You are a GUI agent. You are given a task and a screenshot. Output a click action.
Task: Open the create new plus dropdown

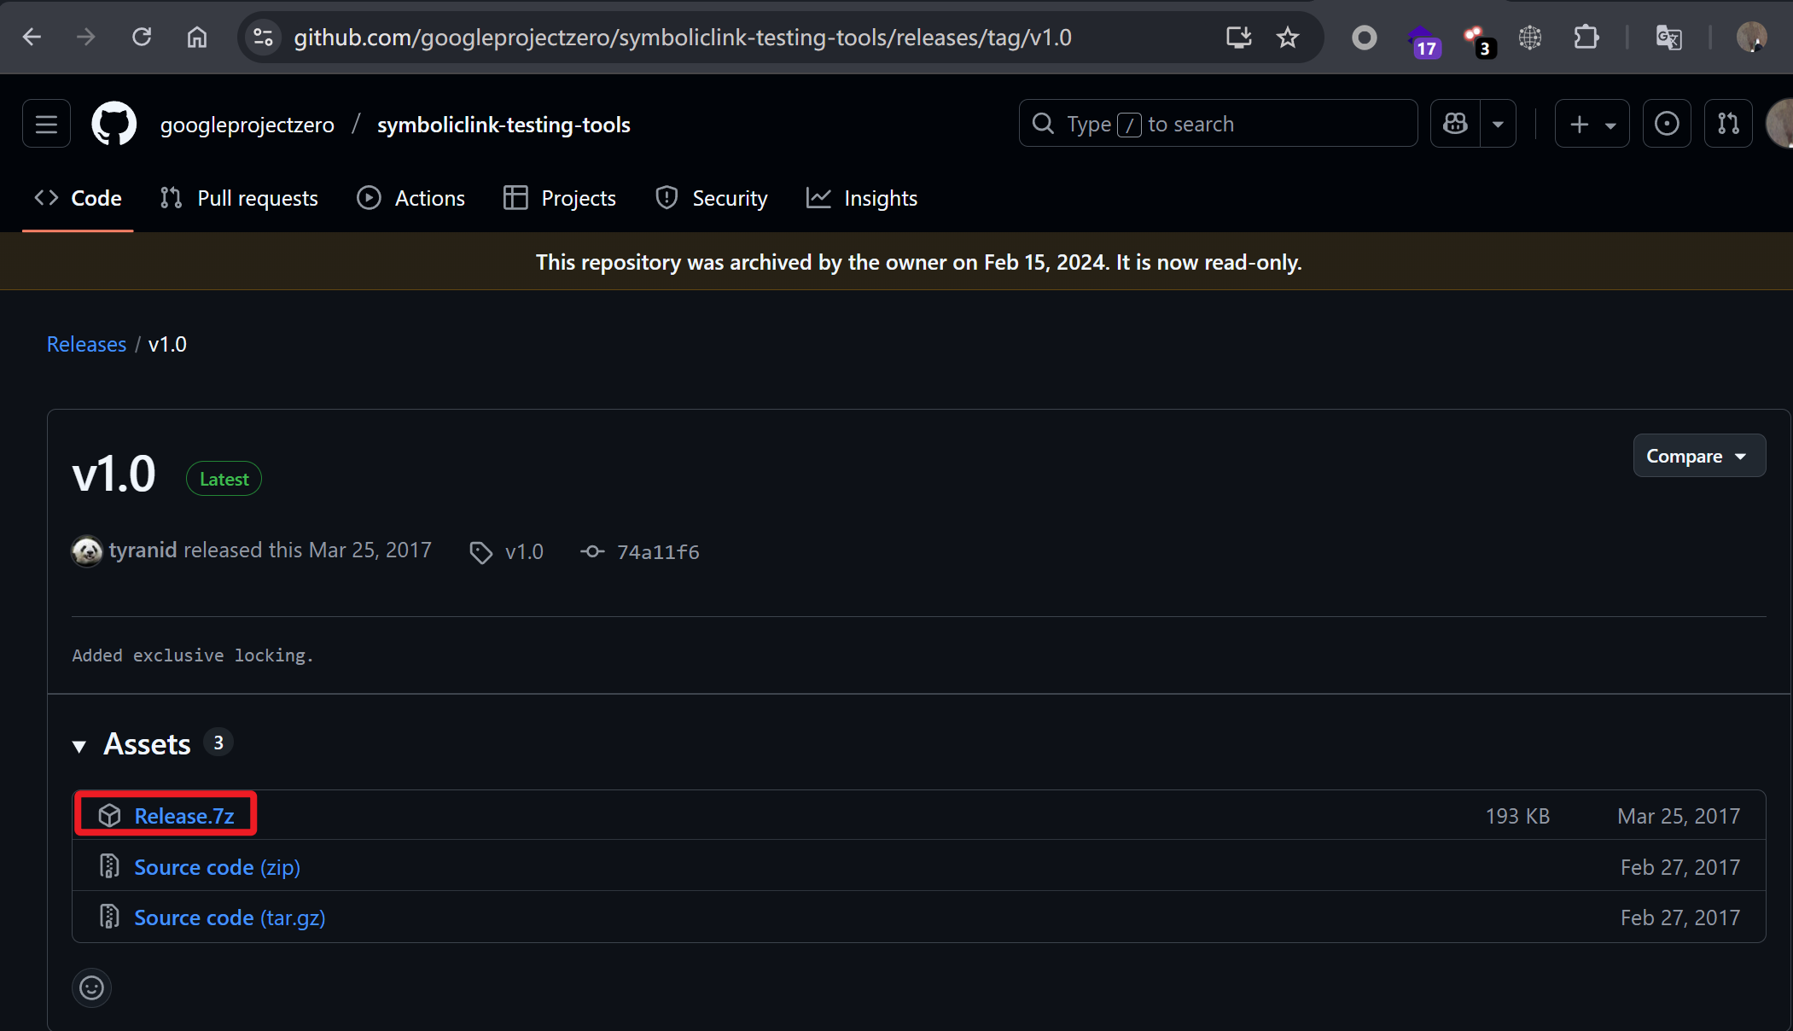click(1592, 125)
